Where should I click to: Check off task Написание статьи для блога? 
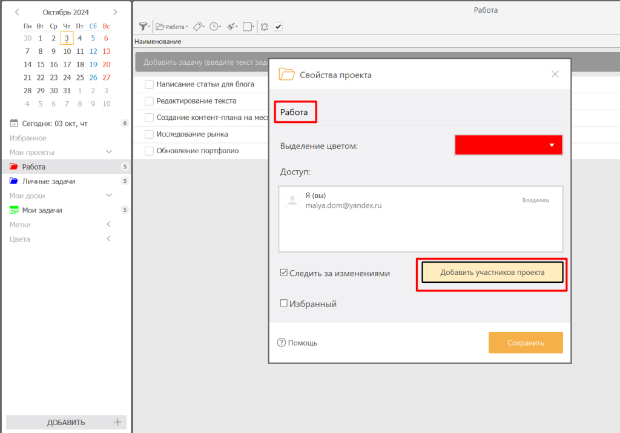pos(149,85)
